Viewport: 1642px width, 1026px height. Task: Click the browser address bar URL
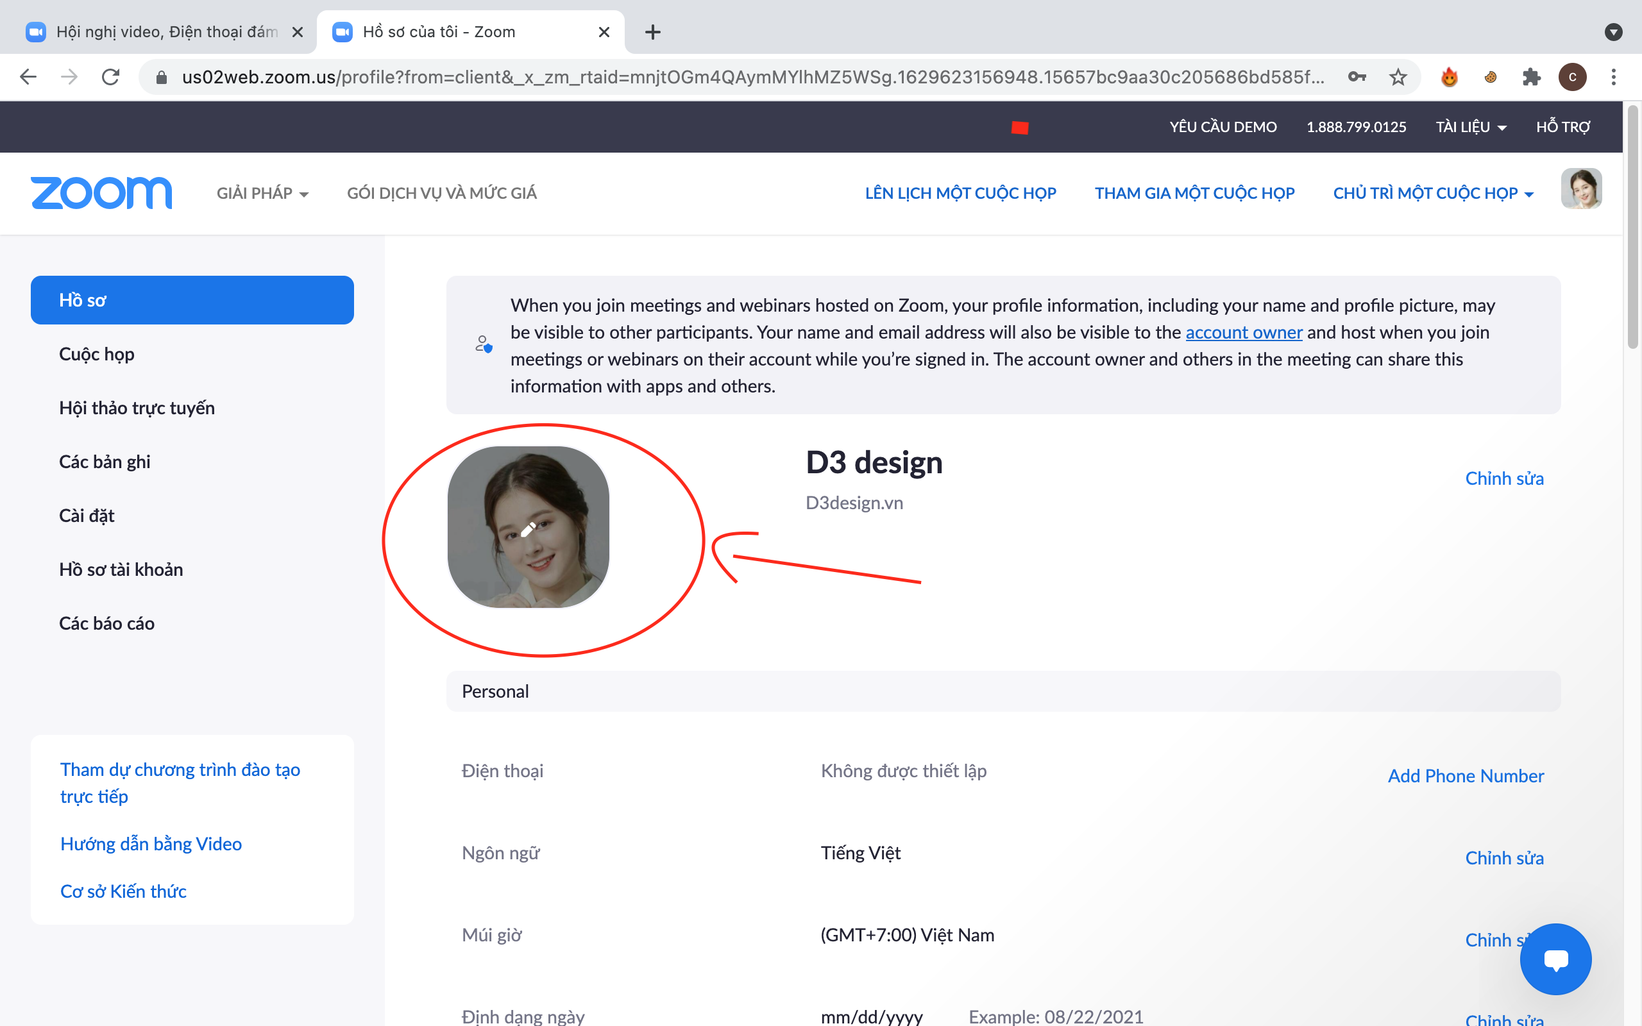point(753,77)
